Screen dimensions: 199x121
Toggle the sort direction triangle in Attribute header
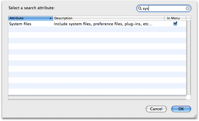point(50,18)
